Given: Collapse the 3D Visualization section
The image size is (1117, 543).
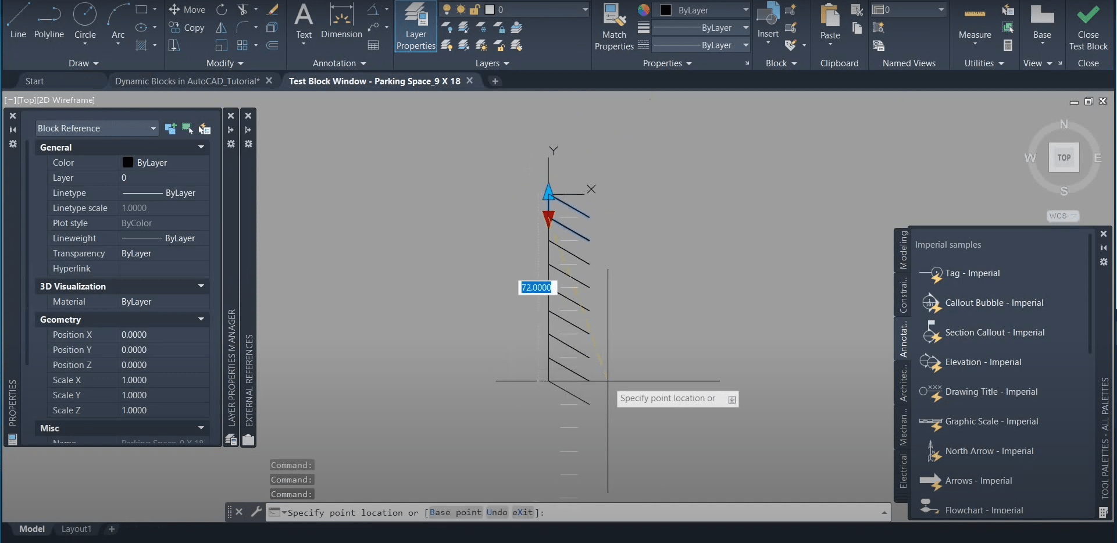Looking at the screenshot, I should coord(201,287).
